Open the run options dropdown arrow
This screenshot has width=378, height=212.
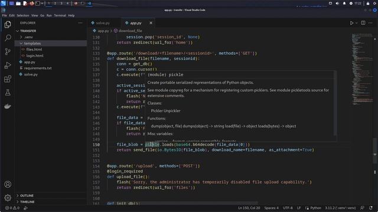tap(357, 23)
